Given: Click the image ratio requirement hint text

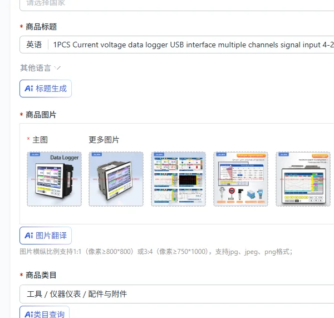Looking at the screenshot, I should tap(156, 252).
